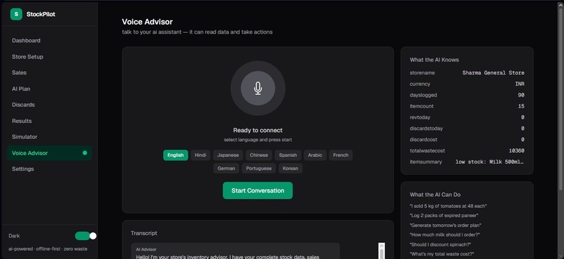Viewport: 564px width, 259px height.
Task: Click the microphone icon to talk
Action: (x=258, y=88)
